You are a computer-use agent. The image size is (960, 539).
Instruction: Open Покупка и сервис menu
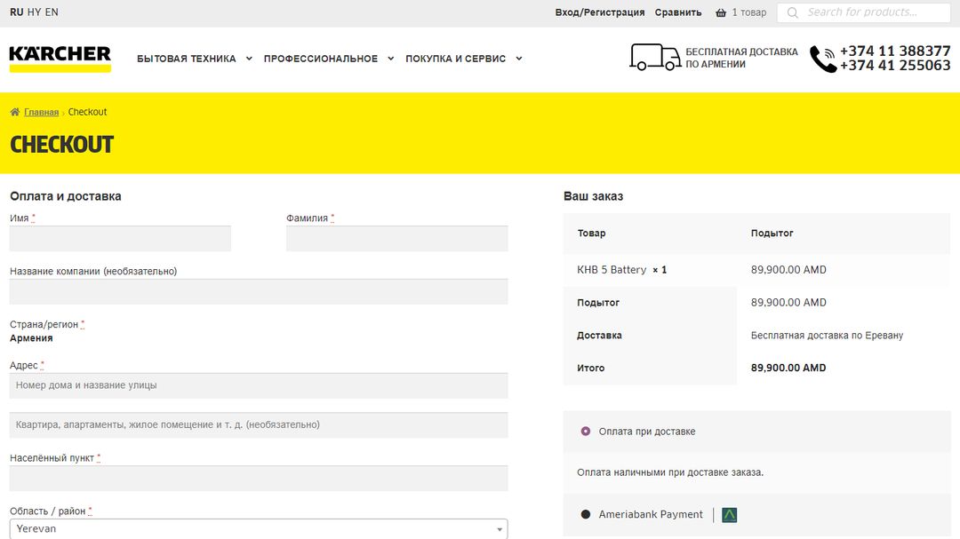pyautogui.click(x=455, y=59)
